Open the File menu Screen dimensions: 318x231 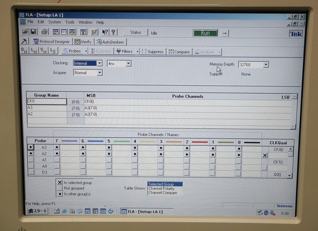coord(30,22)
